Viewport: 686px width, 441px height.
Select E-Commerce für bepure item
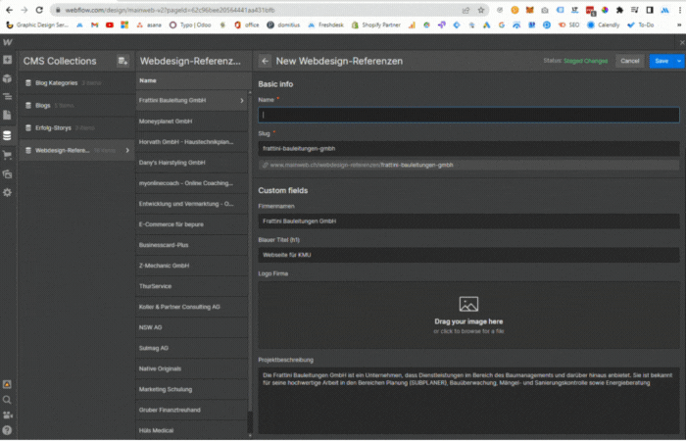point(192,224)
